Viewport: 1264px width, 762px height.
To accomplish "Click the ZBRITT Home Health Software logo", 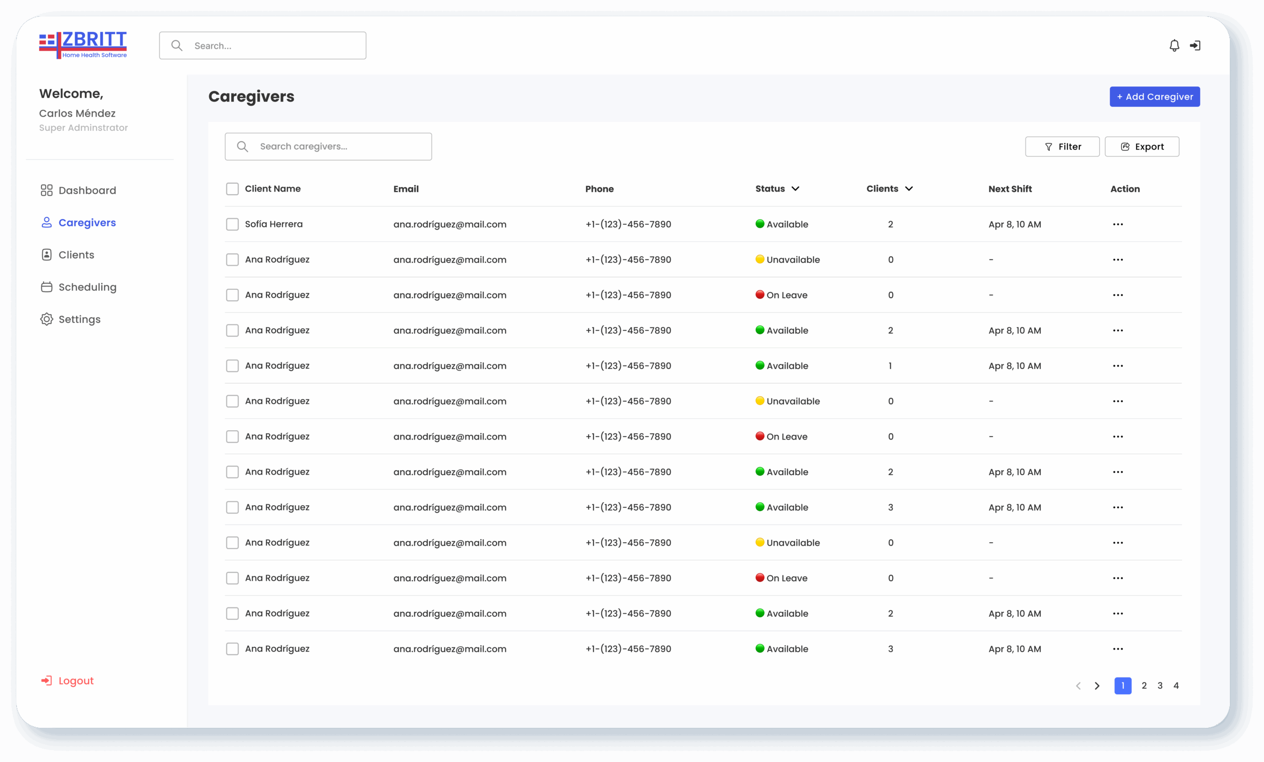I will tap(83, 44).
